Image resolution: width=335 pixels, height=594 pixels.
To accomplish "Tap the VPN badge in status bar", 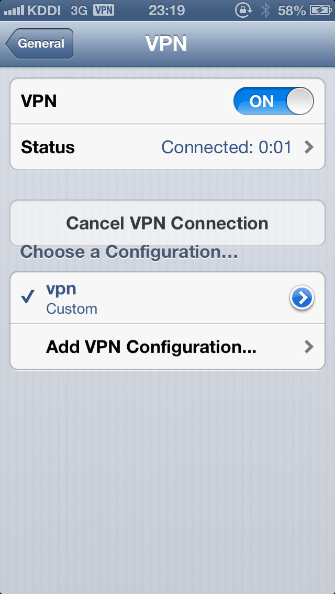I will pos(104,10).
